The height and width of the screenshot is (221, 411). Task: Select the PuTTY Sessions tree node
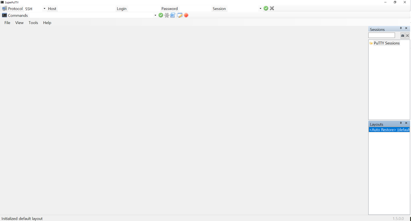pos(387,43)
